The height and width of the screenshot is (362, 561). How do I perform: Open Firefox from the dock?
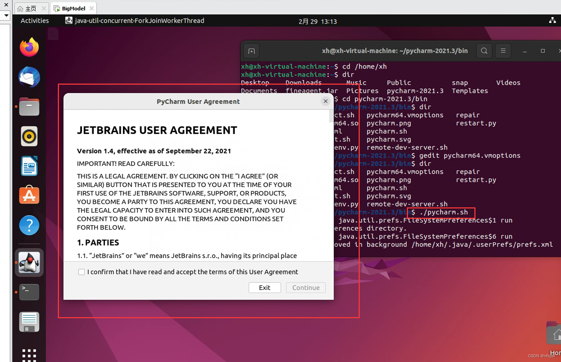(29, 47)
